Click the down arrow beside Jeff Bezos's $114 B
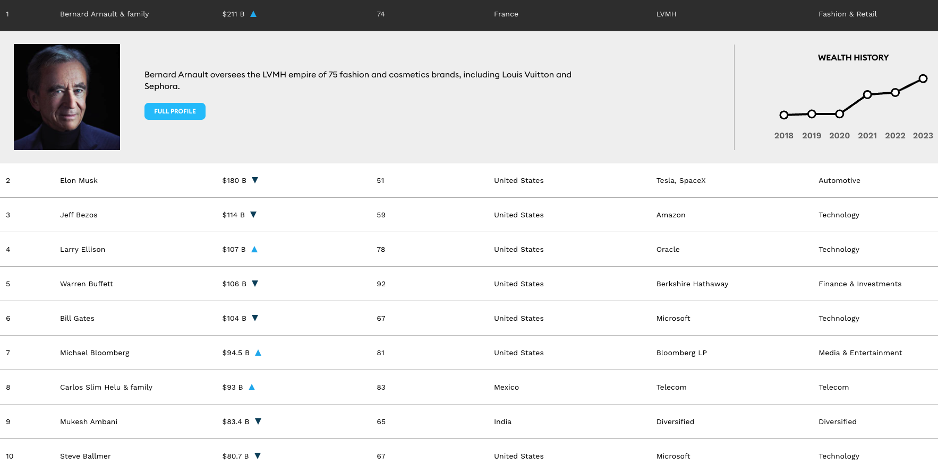This screenshot has width=938, height=466. [253, 215]
